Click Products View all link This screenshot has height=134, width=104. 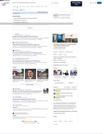tap(75, 68)
